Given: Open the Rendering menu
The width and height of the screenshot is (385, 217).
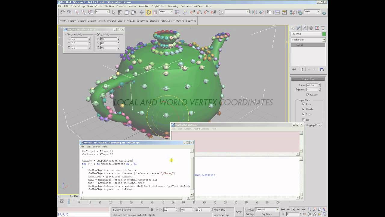Looking at the screenshot, I should [x=173, y=6].
